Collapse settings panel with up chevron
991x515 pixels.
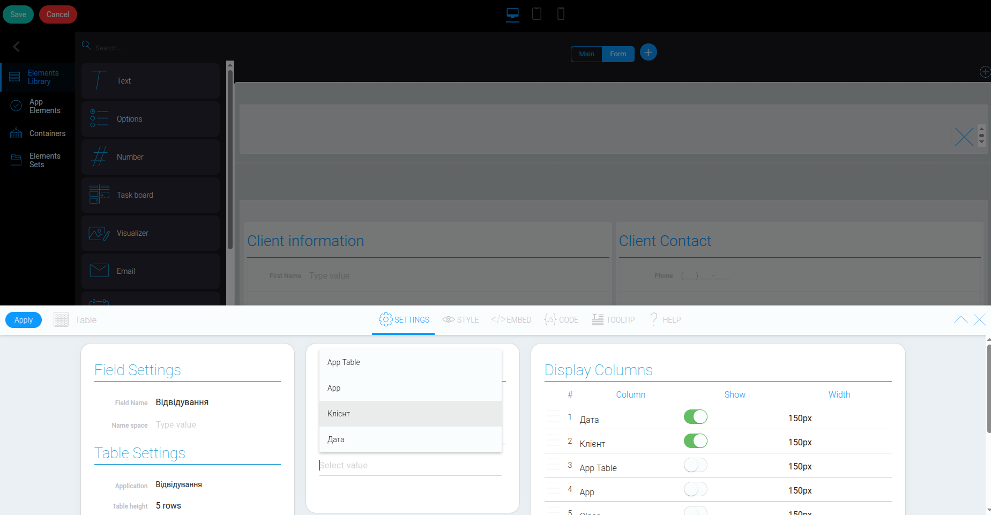coord(961,320)
